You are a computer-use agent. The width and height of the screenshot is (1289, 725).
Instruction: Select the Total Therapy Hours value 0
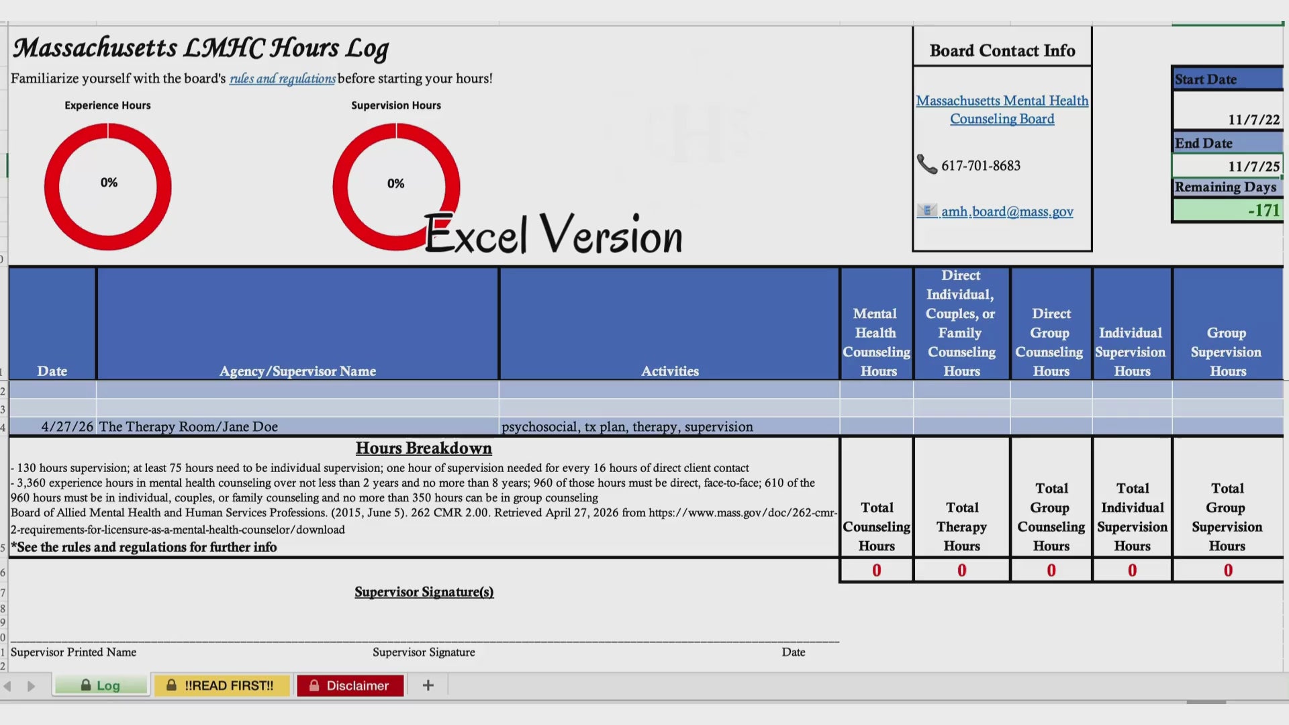tap(961, 570)
